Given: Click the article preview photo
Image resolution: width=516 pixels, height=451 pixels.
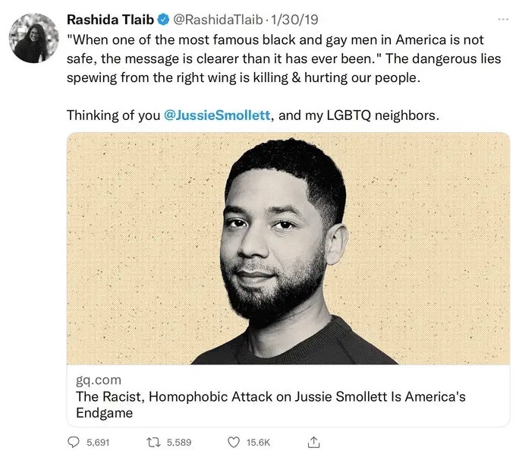Looking at the screenshot, I should [x=288, y=248].
